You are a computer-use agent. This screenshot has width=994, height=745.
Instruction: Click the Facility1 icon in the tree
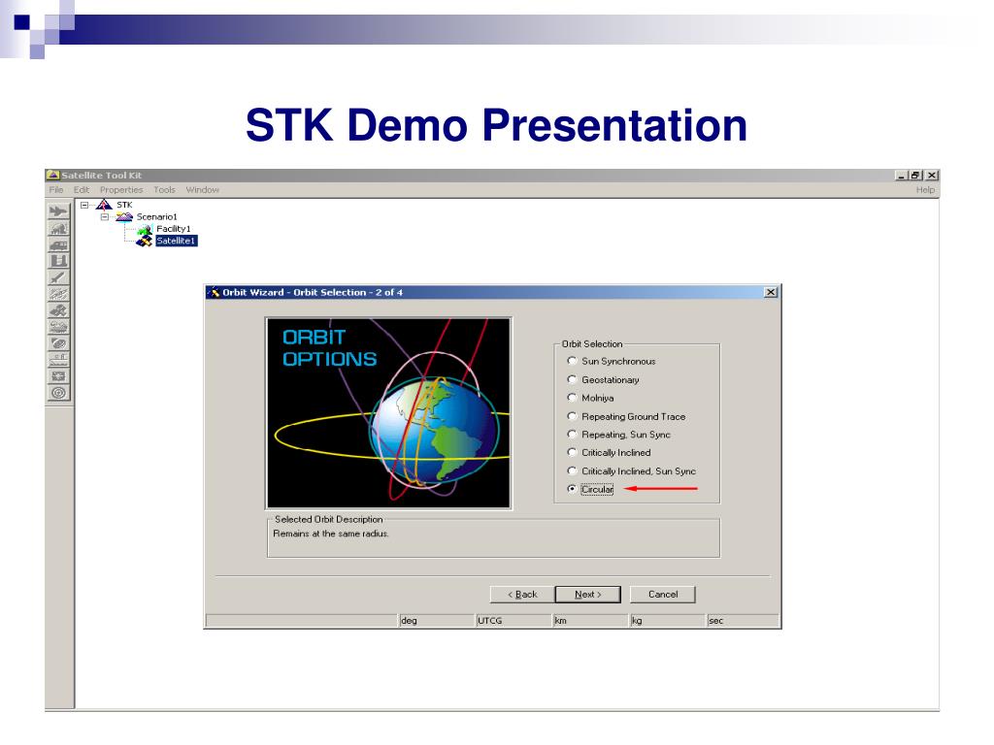click(x=145, y=229)
